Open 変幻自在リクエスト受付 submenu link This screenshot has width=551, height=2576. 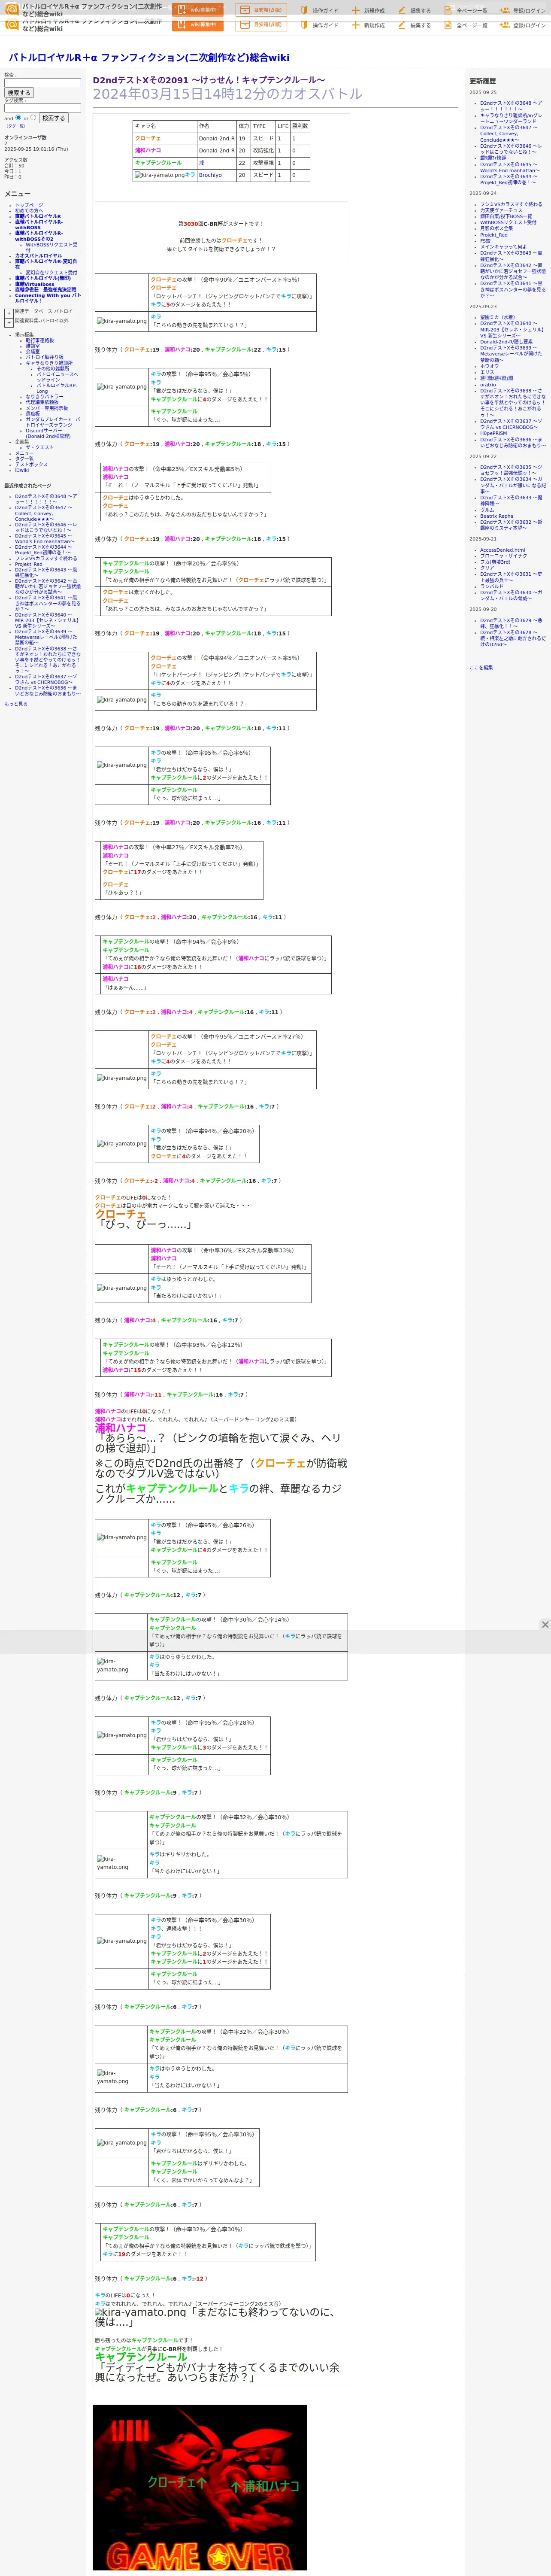(51, 272)
